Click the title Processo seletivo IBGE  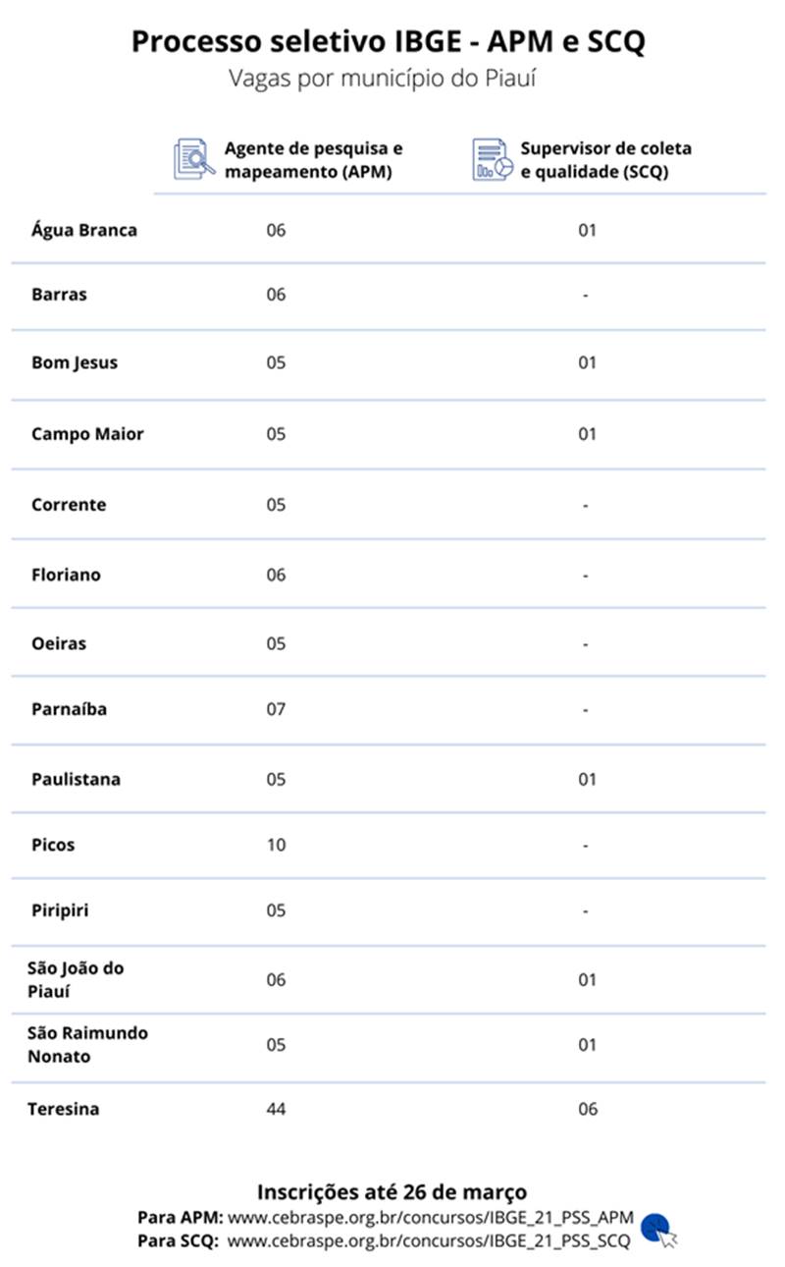pyautogui.click(x=389, y=42)
